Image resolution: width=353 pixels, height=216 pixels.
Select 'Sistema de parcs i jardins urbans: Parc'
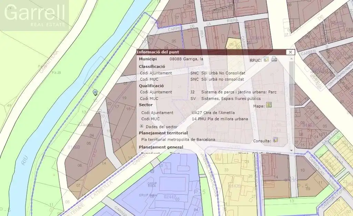[239, 92]
